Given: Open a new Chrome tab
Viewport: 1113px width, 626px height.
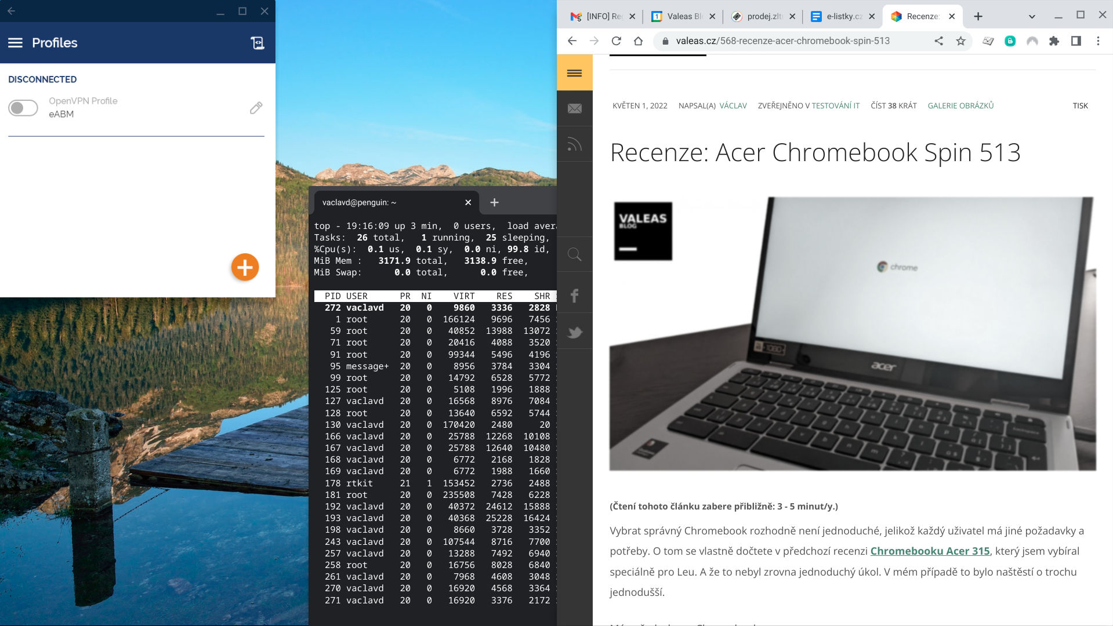Looking at the screenshot, I should click(x=978, y=16).
